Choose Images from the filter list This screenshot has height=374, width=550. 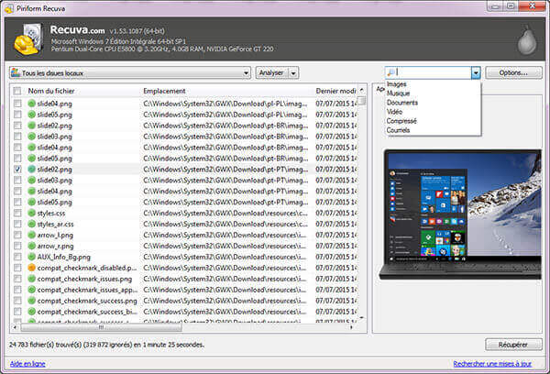click(398, 84)
